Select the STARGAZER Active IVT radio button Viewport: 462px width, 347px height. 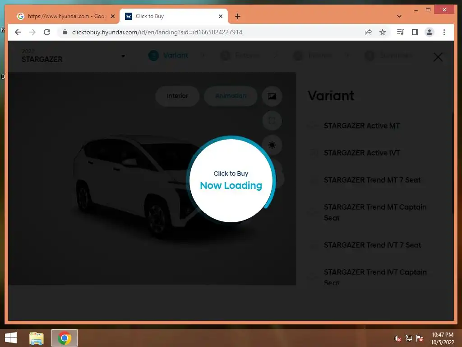pos(313,153)
